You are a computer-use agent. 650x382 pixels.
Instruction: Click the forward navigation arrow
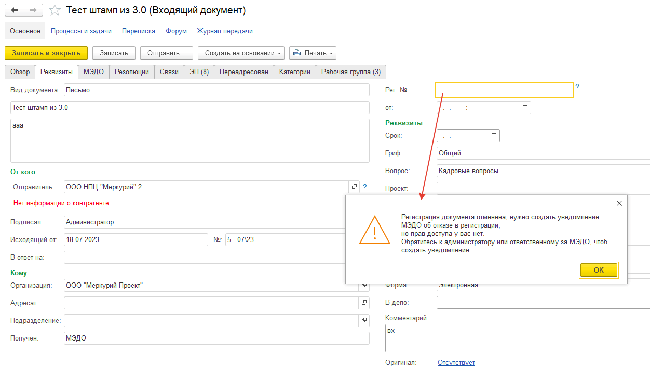[x=33, y=10]
